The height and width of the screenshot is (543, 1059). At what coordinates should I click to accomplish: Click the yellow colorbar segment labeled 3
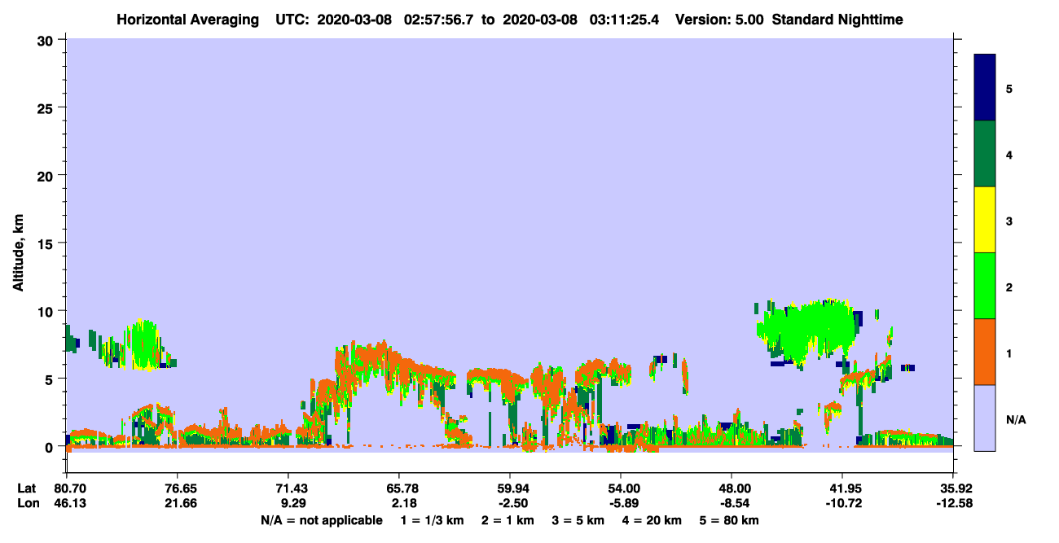click(x=985, y=220)
